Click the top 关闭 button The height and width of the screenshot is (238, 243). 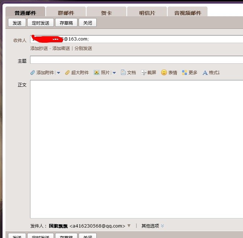pyautogui.click(x=88, y=22)
